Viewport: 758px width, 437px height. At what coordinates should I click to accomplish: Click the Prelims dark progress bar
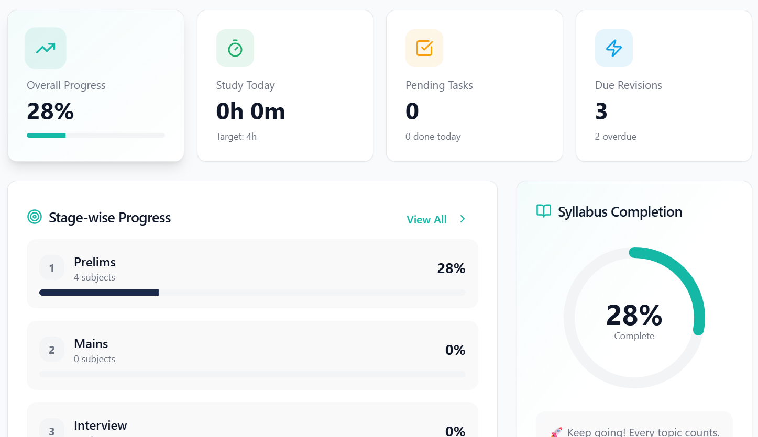pos(99,293)
